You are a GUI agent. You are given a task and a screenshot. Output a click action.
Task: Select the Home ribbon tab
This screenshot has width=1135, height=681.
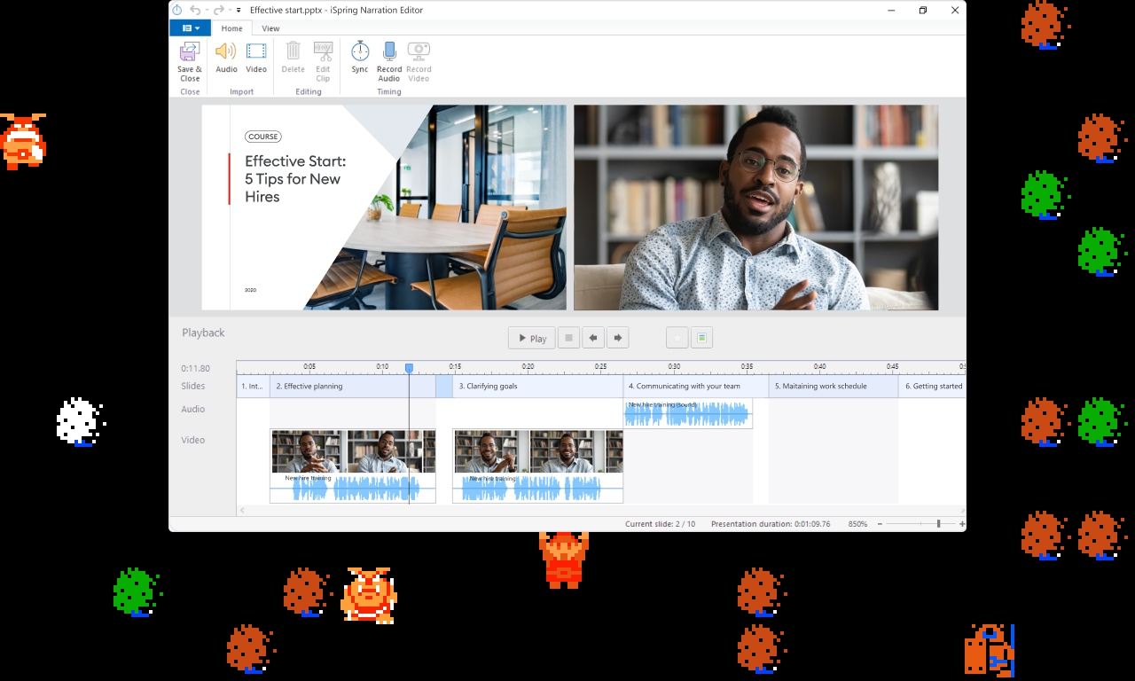click(x=231, y=28)
